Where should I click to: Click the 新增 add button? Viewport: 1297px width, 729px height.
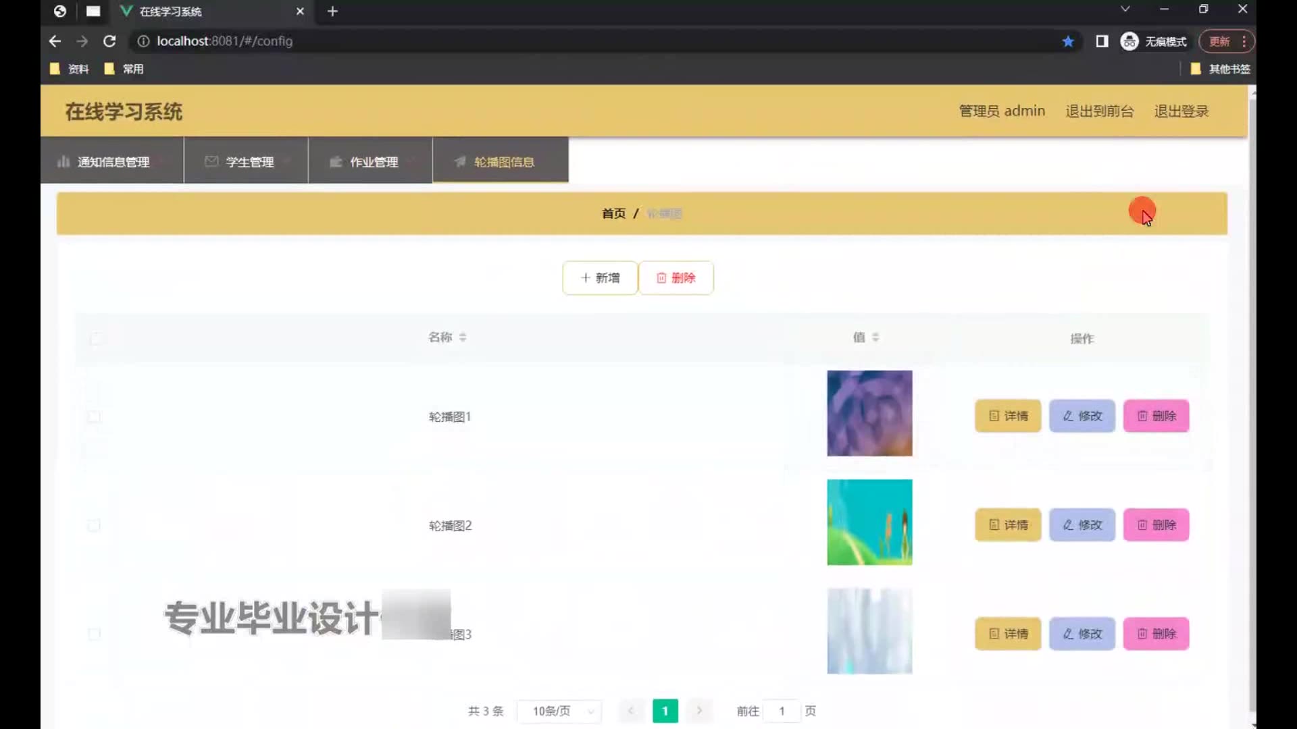600,278
